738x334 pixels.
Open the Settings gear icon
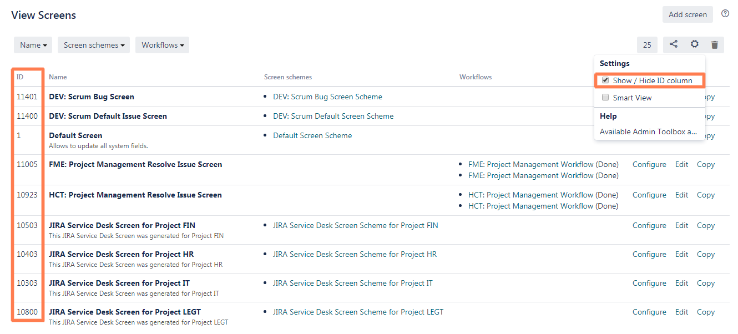(x=695, y=45)
